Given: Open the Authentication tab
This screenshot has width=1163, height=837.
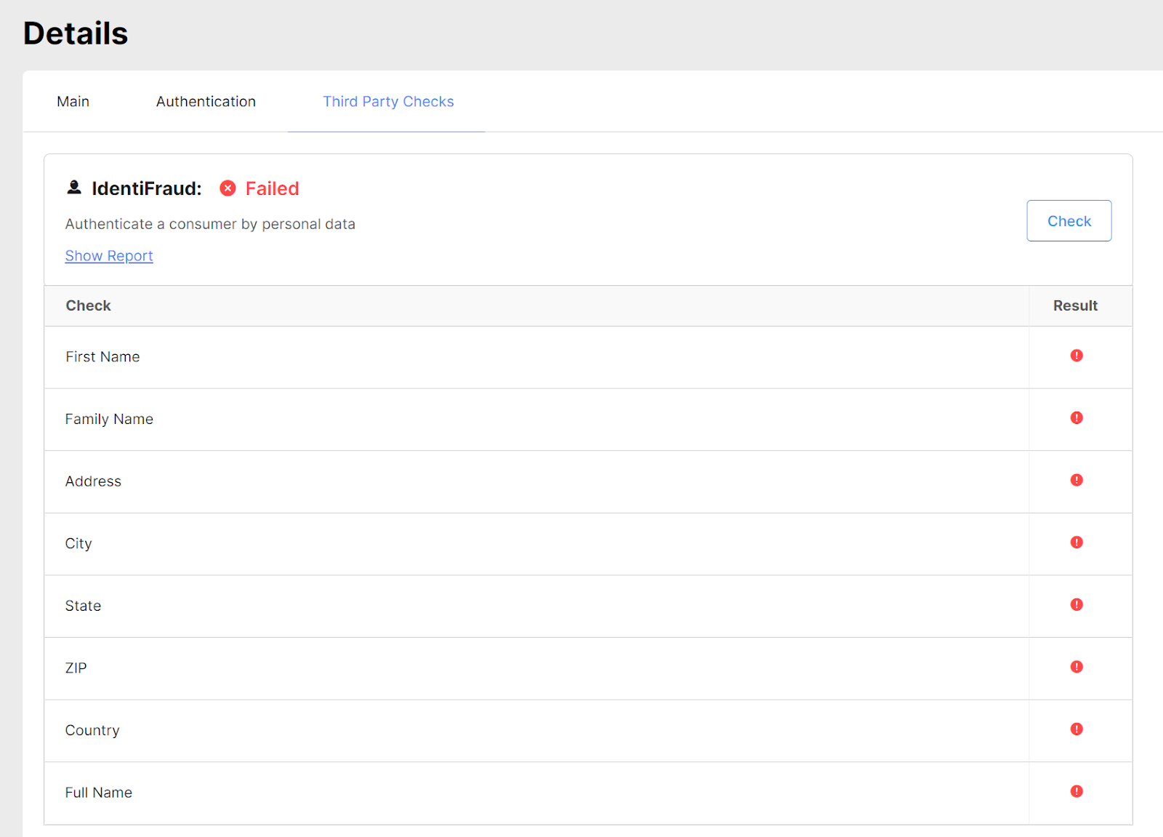Looking at the screenshot, I should (206, 102).
